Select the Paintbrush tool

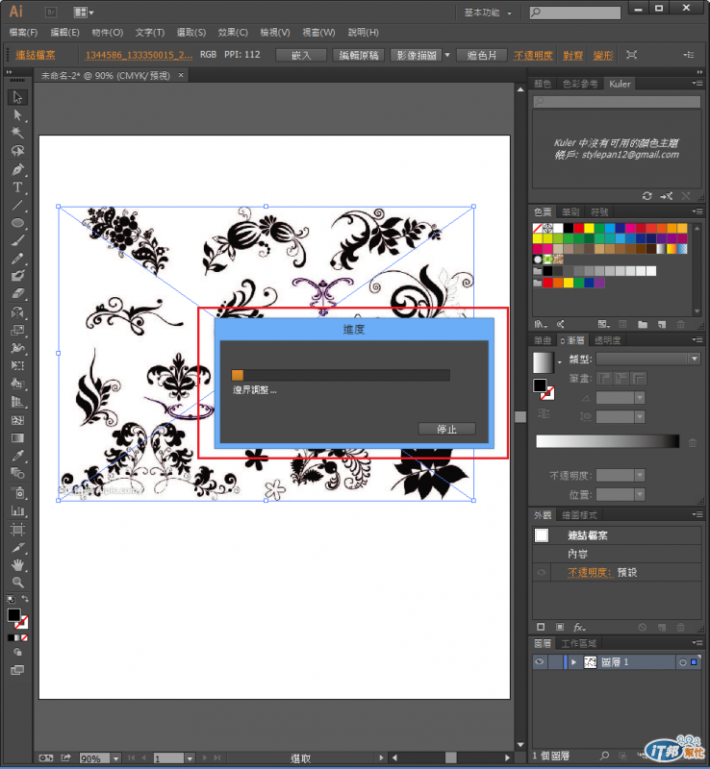tap(17, 240)
